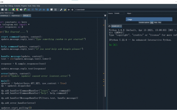Viewport: 177px width, 110px height.
Task: Open the editor options hamburger menu
Action: (105, 16)
